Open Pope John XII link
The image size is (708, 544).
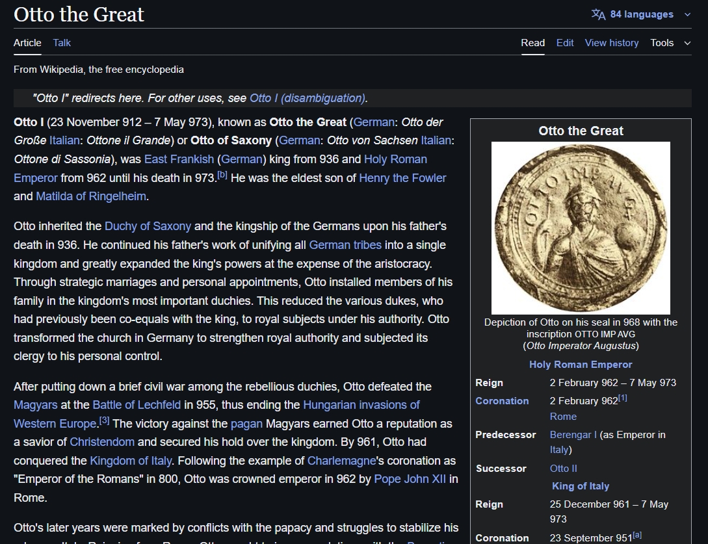(410, 479)
